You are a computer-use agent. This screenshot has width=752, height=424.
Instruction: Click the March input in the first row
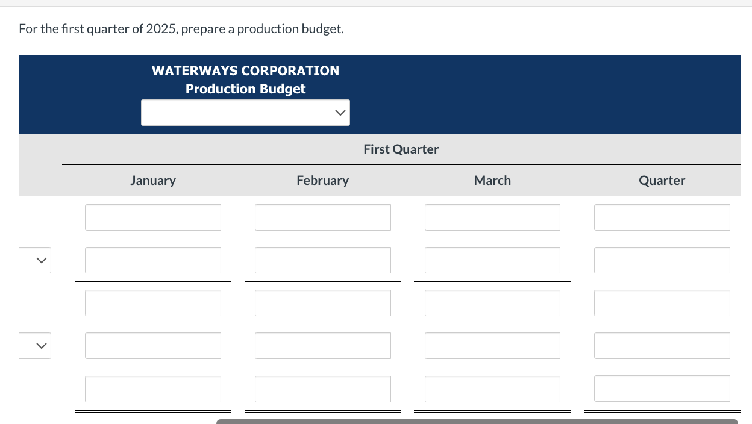click(x=492, y=217)
